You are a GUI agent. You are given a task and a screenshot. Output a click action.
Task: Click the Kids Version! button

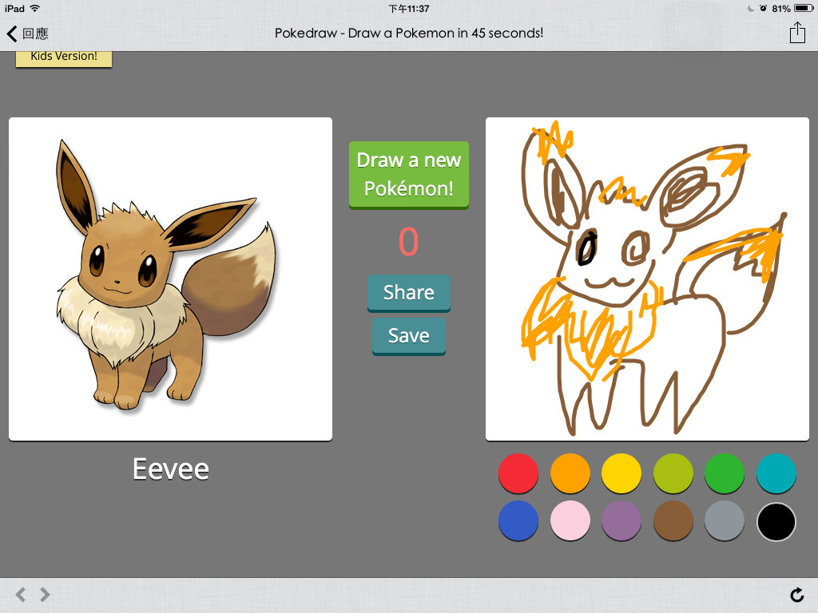[64, 58]
